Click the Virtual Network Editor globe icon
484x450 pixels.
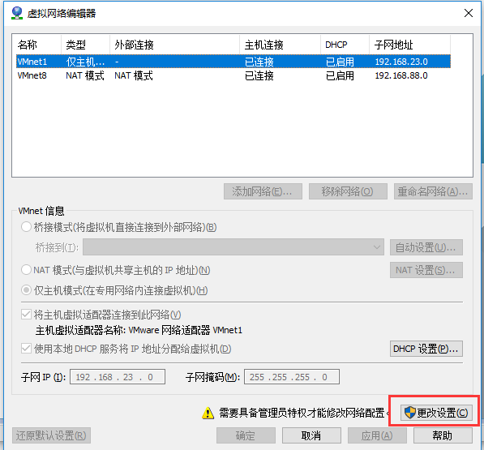[x=17, y=13]
